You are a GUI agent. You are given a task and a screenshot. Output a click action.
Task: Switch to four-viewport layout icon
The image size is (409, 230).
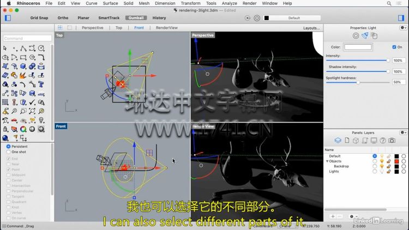point(60,28)
